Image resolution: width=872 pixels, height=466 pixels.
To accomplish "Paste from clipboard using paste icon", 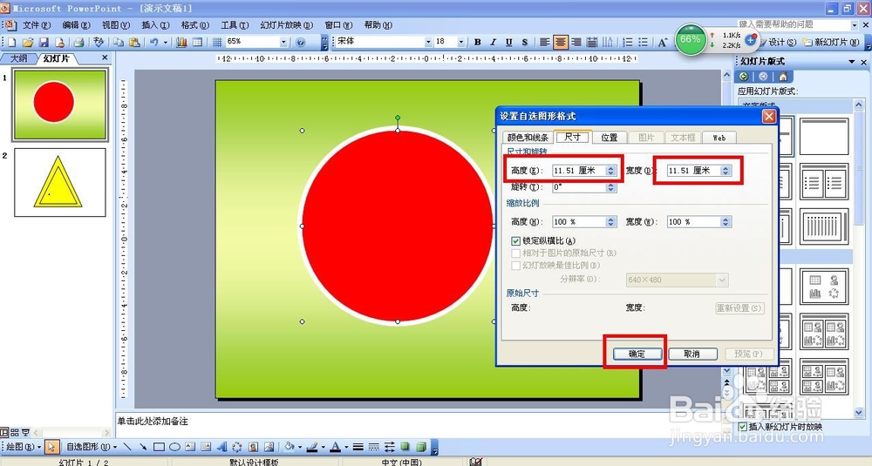I will point(134,42).
